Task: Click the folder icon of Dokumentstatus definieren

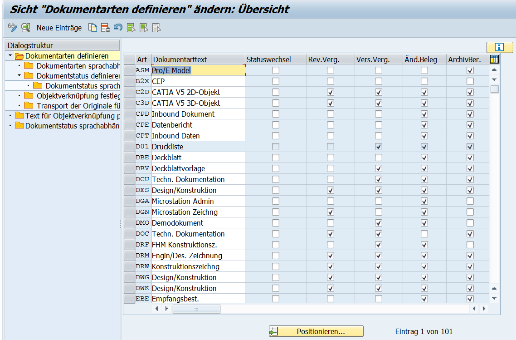Action: 29,75
